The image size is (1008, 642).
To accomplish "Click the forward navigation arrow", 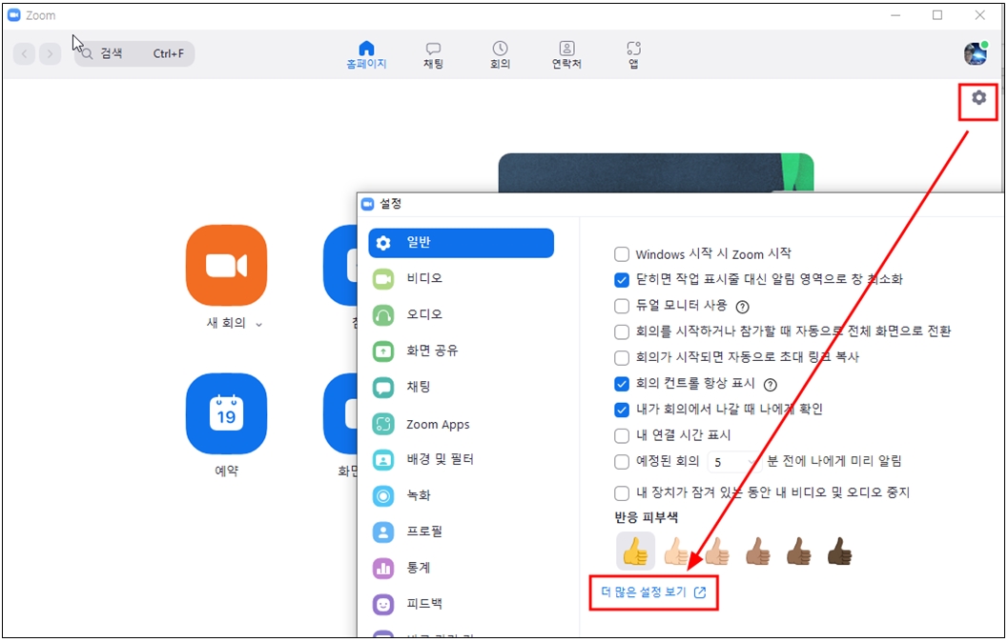I will (51, 54).
